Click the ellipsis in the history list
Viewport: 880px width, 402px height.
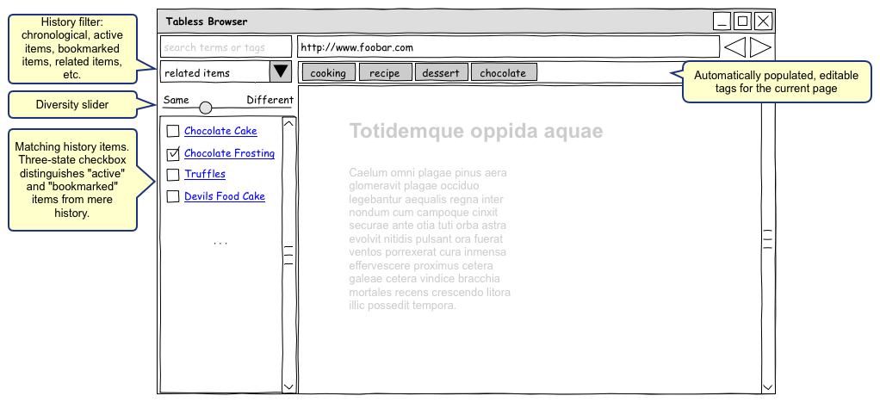pyautogui.click(x=220, y=243)
